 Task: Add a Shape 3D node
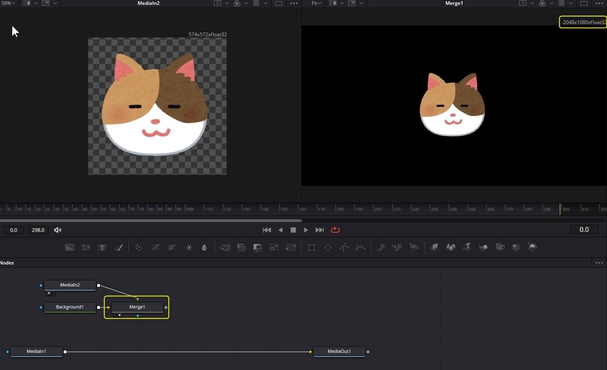tap(450, 247)
